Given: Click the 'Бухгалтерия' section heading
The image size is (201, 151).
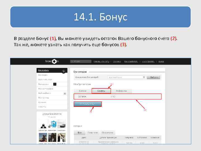Looking at the screenshot, I should (80, 72).
